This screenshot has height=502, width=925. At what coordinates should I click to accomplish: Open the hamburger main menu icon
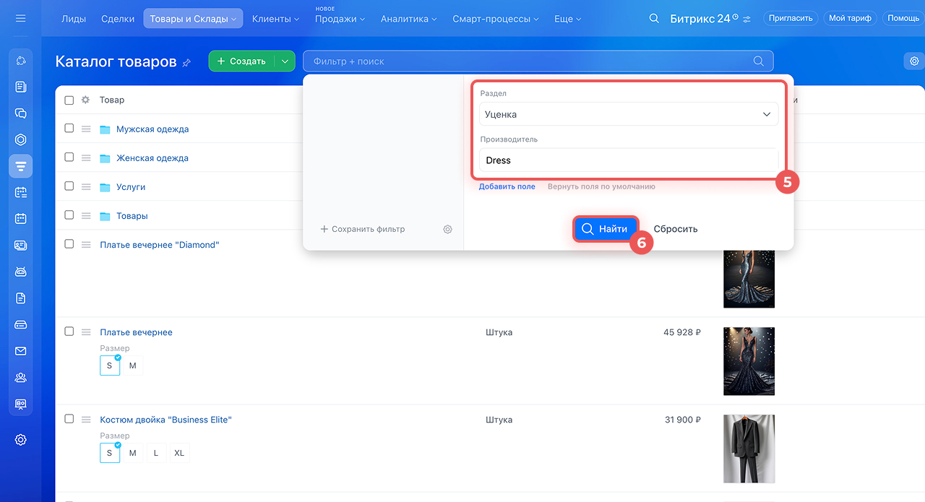[x=20, y=18]
